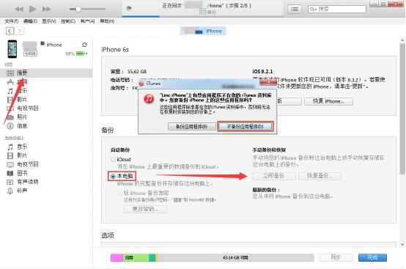The height and width of the screenshot is (269, 406).
Task: Click the 更改密码... button
Action: (x=145, y=209)
